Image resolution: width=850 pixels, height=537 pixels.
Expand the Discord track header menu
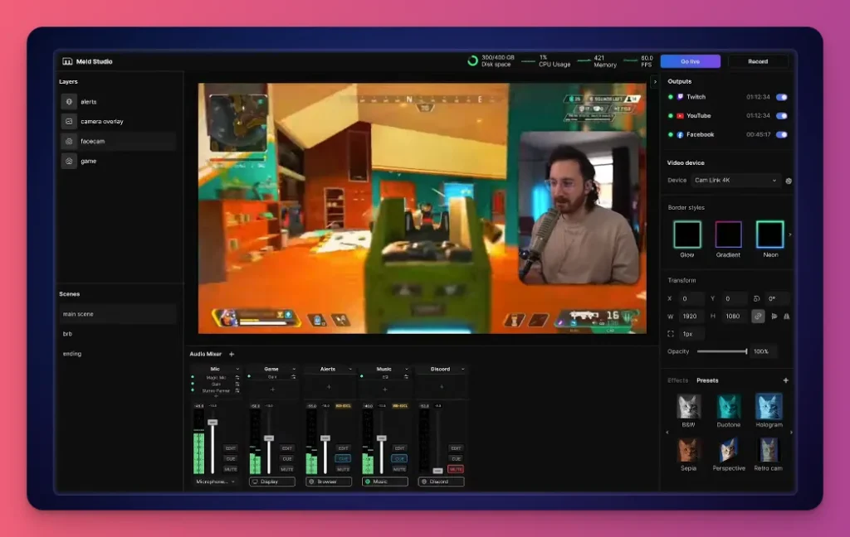(x=463, y=370)
